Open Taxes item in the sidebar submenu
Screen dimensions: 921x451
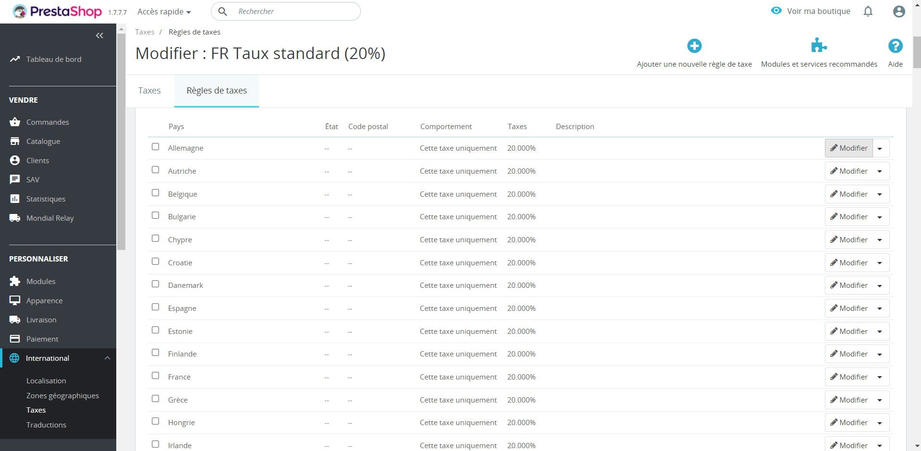pos(36,410)
